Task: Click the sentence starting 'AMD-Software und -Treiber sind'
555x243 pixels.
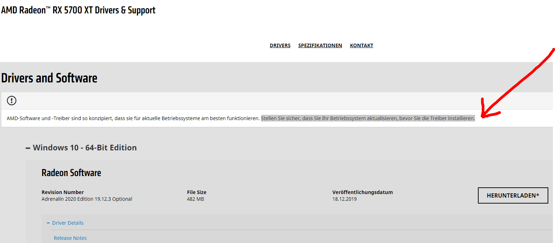Action: click(x=133, y=118)
